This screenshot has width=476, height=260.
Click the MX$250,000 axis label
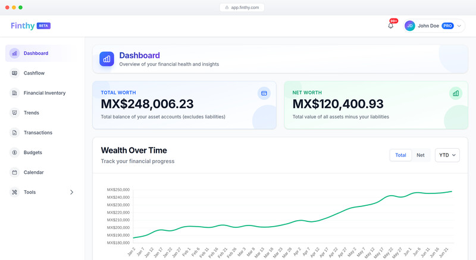coord(118,190)
